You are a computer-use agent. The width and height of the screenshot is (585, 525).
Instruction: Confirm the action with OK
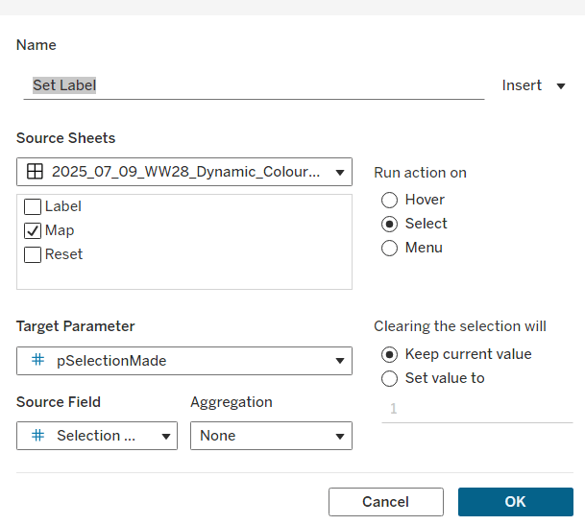(515, 502)
